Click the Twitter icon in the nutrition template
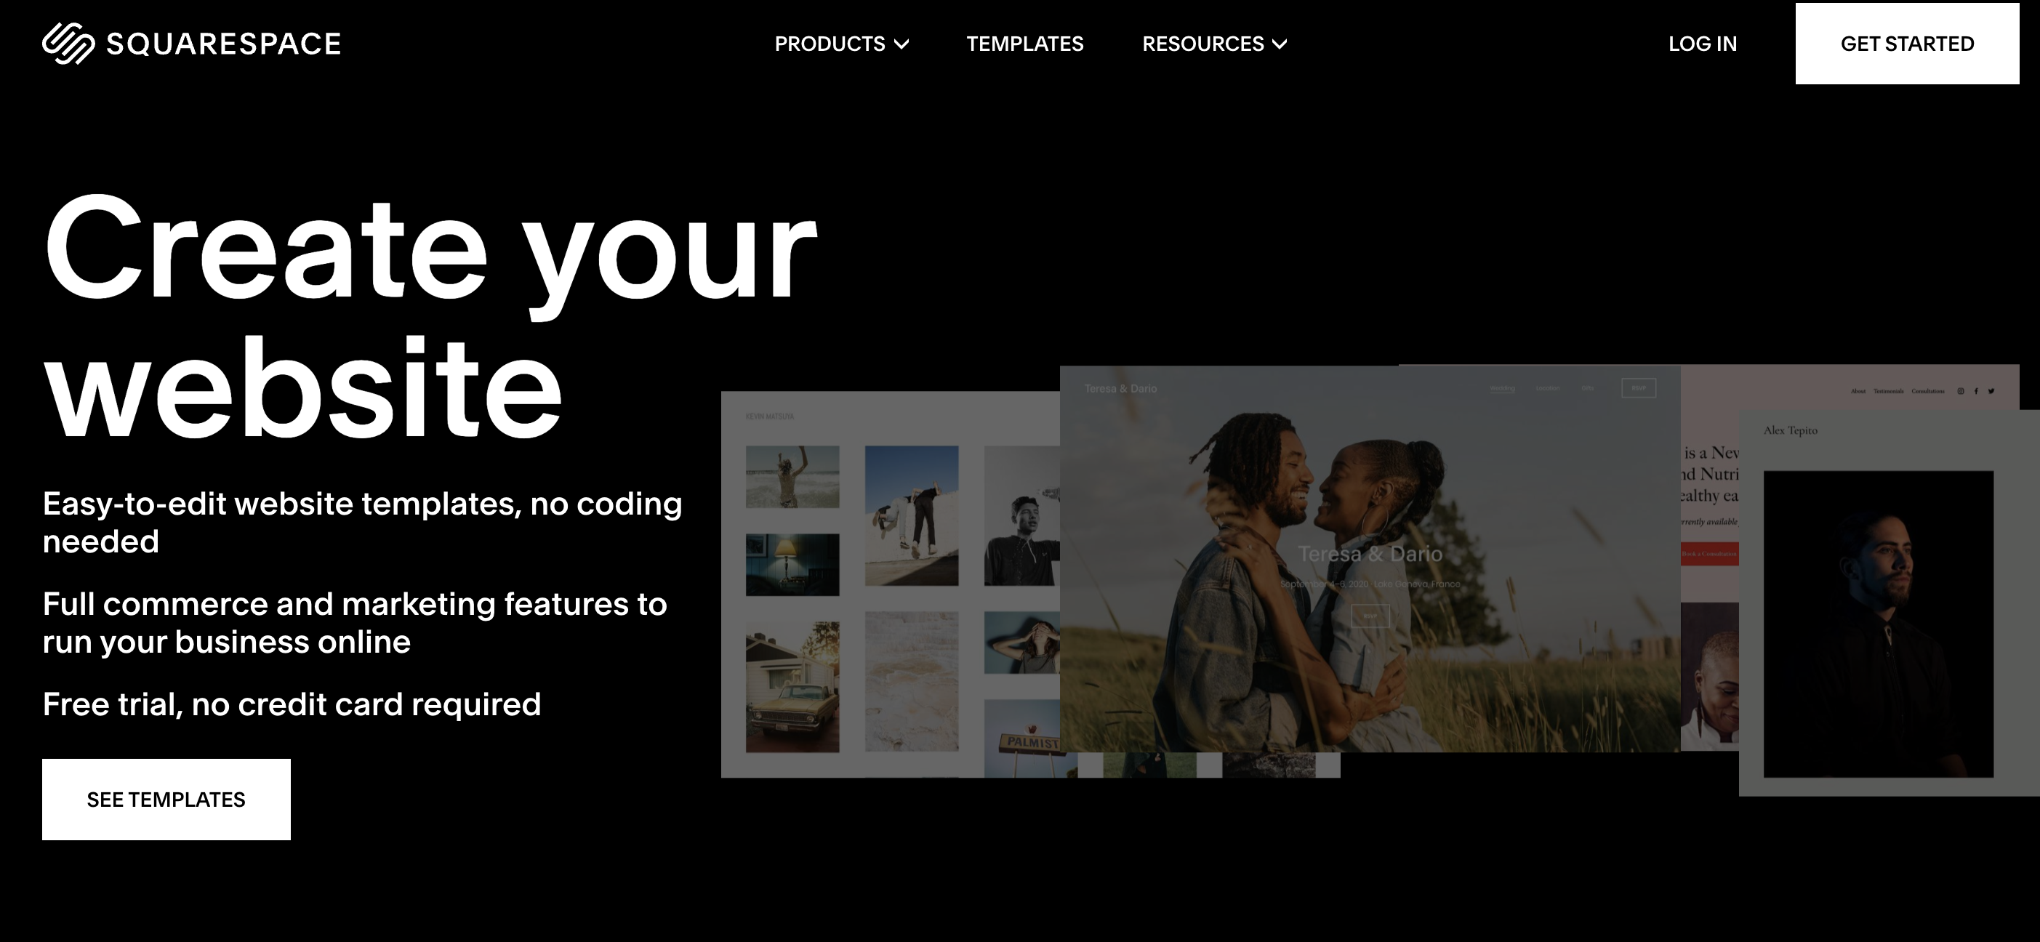This screenshot has height=942, width=2040. tap(1991, 391)
